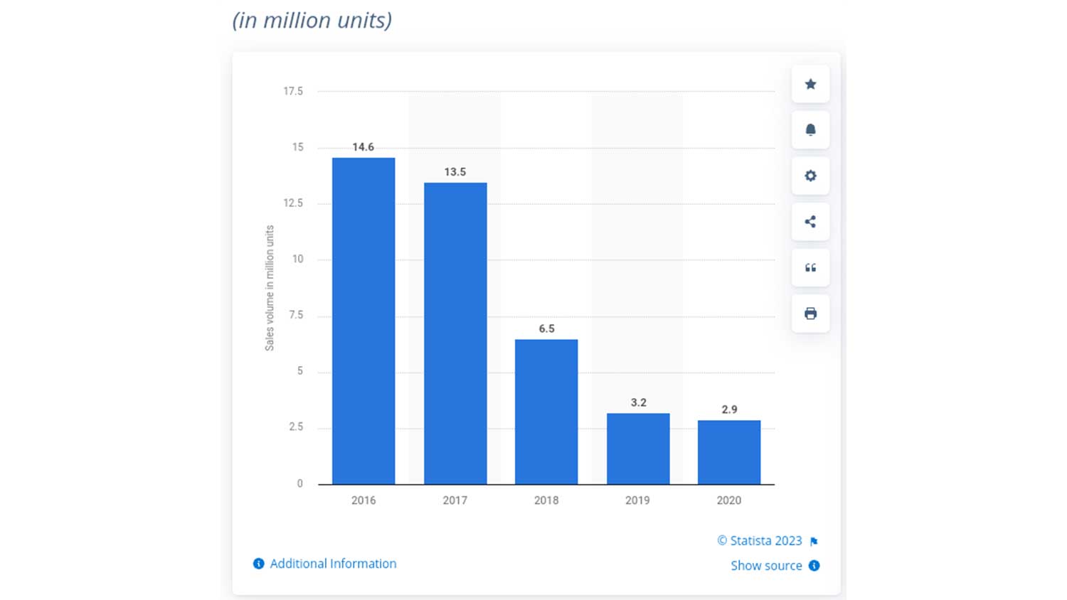Click the bell notification alert icon
Image resolution: width=1067 pixels, height=600 pixels.
(x=810, y=130)
